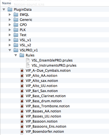Expand the Test folder triangle
109x135 pixels.
click(x=10, y=35)
